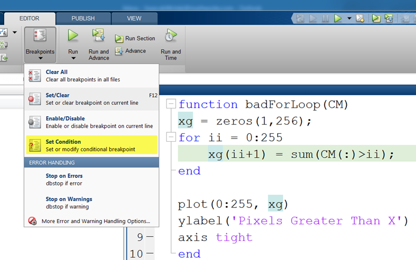
Task: Click green play icon in quick access bar
Action: (338, 18)
